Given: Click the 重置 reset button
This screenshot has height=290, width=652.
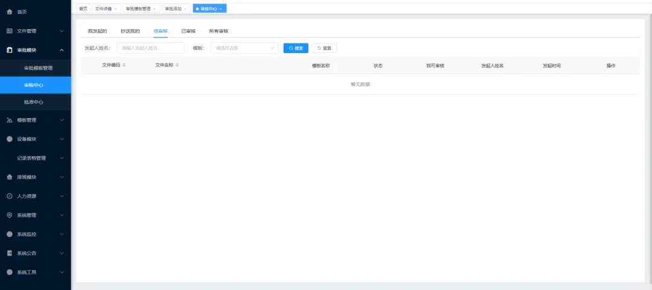Looking at the screenshot, I should 324,48.
